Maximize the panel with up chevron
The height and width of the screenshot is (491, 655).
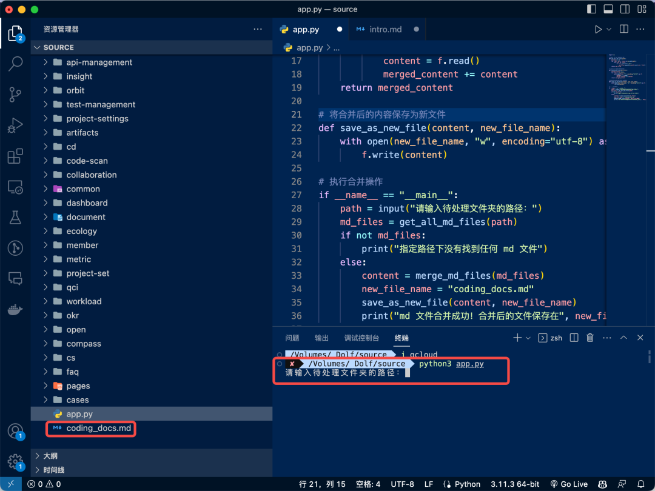pyautogui.click(x=623, y=338)
